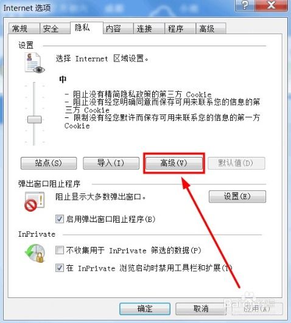The image size is (291, 323).
Task: Confirm with the 确定 button
Action: tap(145, 308)
